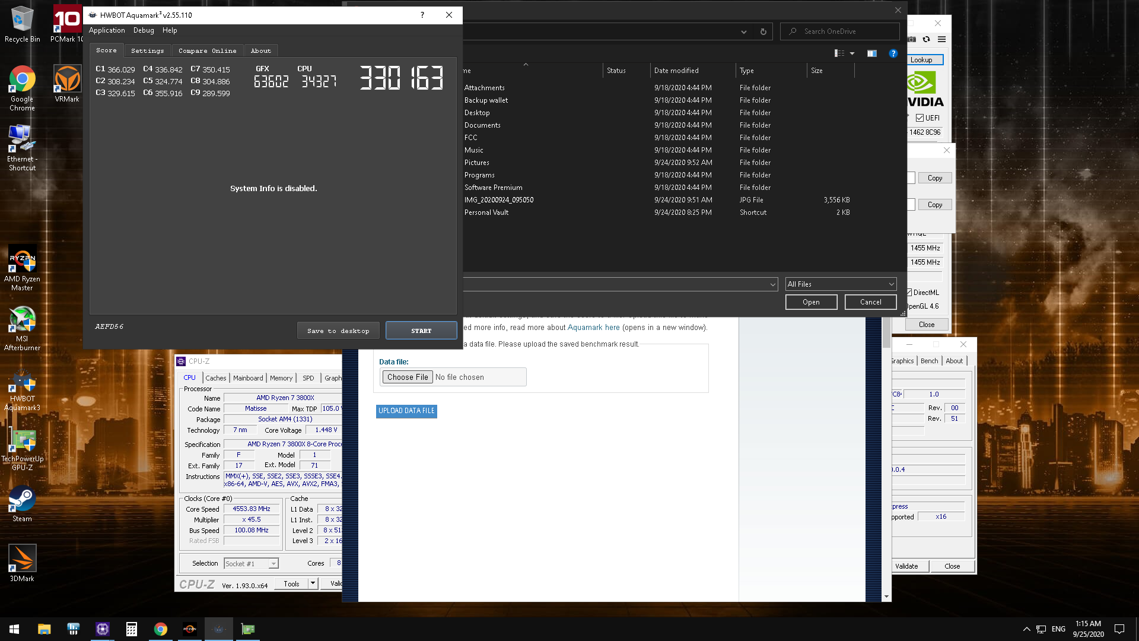This screenshot has height=641, width=1139.
Task: Expand address bar history dropdown chevron
Action: click(x=743, y=31)
